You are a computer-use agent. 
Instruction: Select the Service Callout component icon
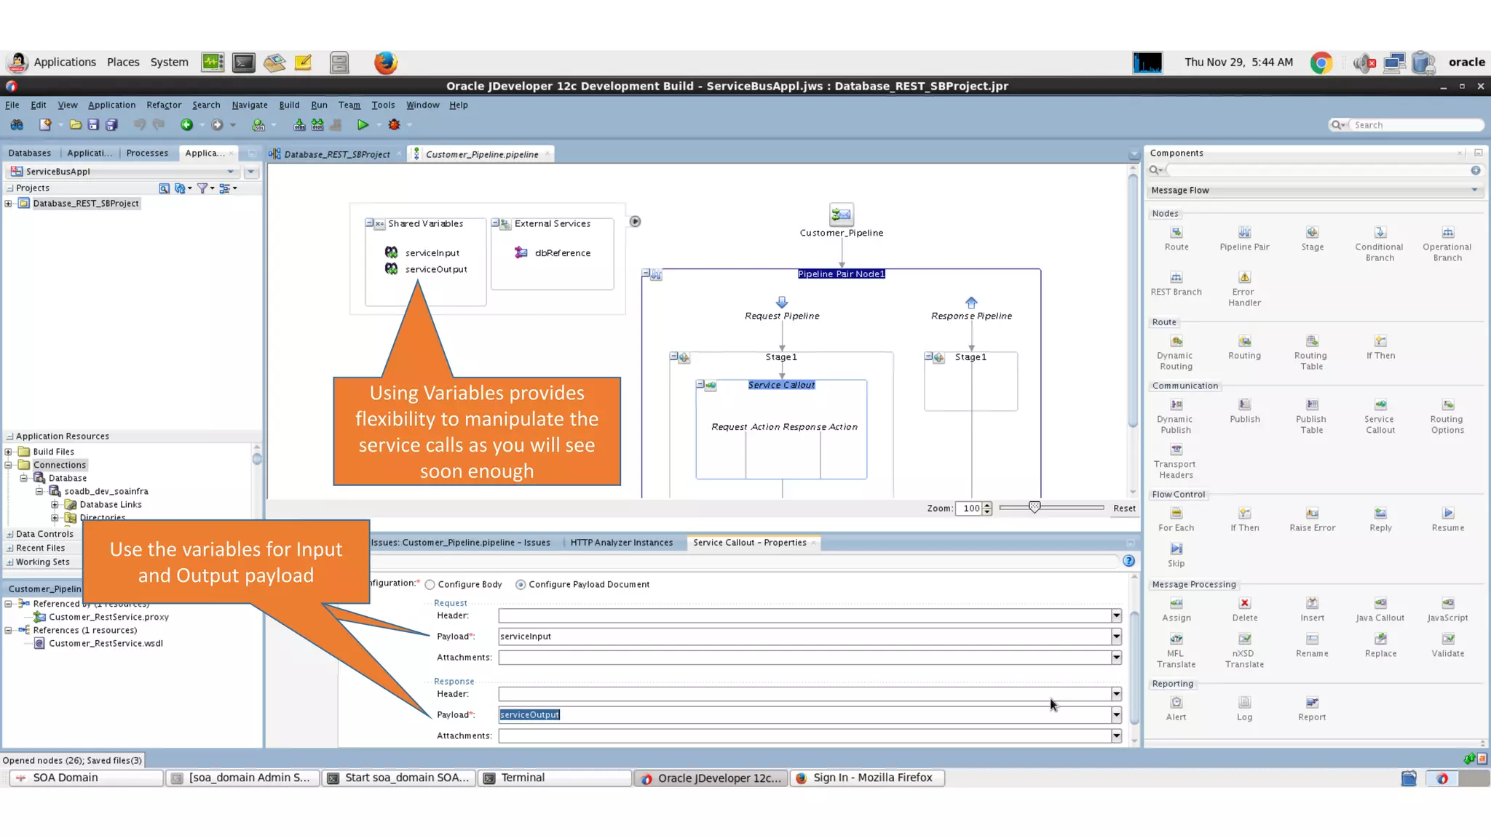(x=1380, y=405)
